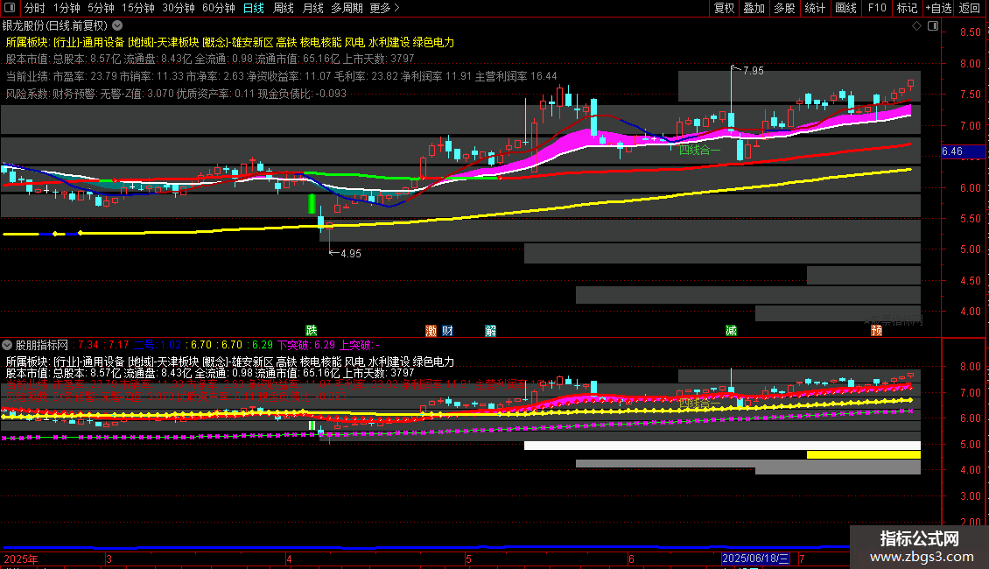Open the 银龙股份 title dropdown arrow

tap(117, 25)
